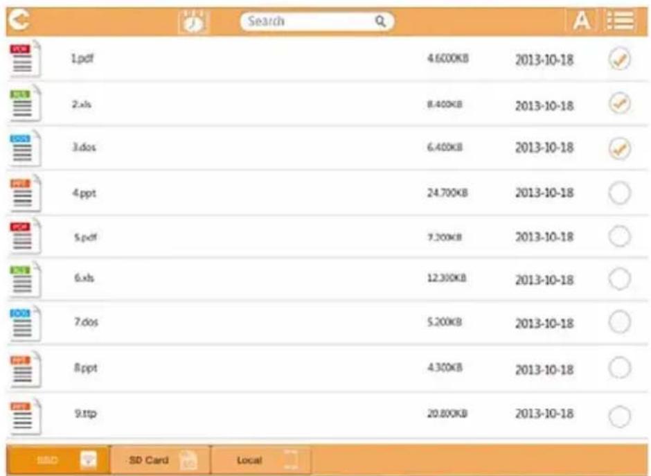Click the 4.300KB size of 8.ppt
651x476 pixels.
pyautogui.click(x=445, y=368)
